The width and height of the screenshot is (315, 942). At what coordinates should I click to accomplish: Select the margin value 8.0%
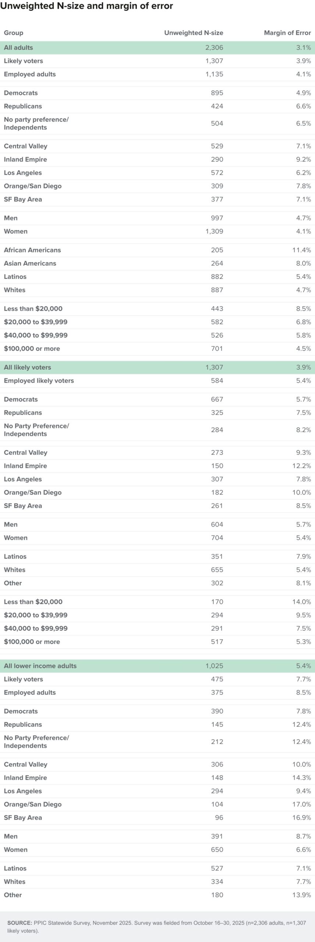point(304,263)
